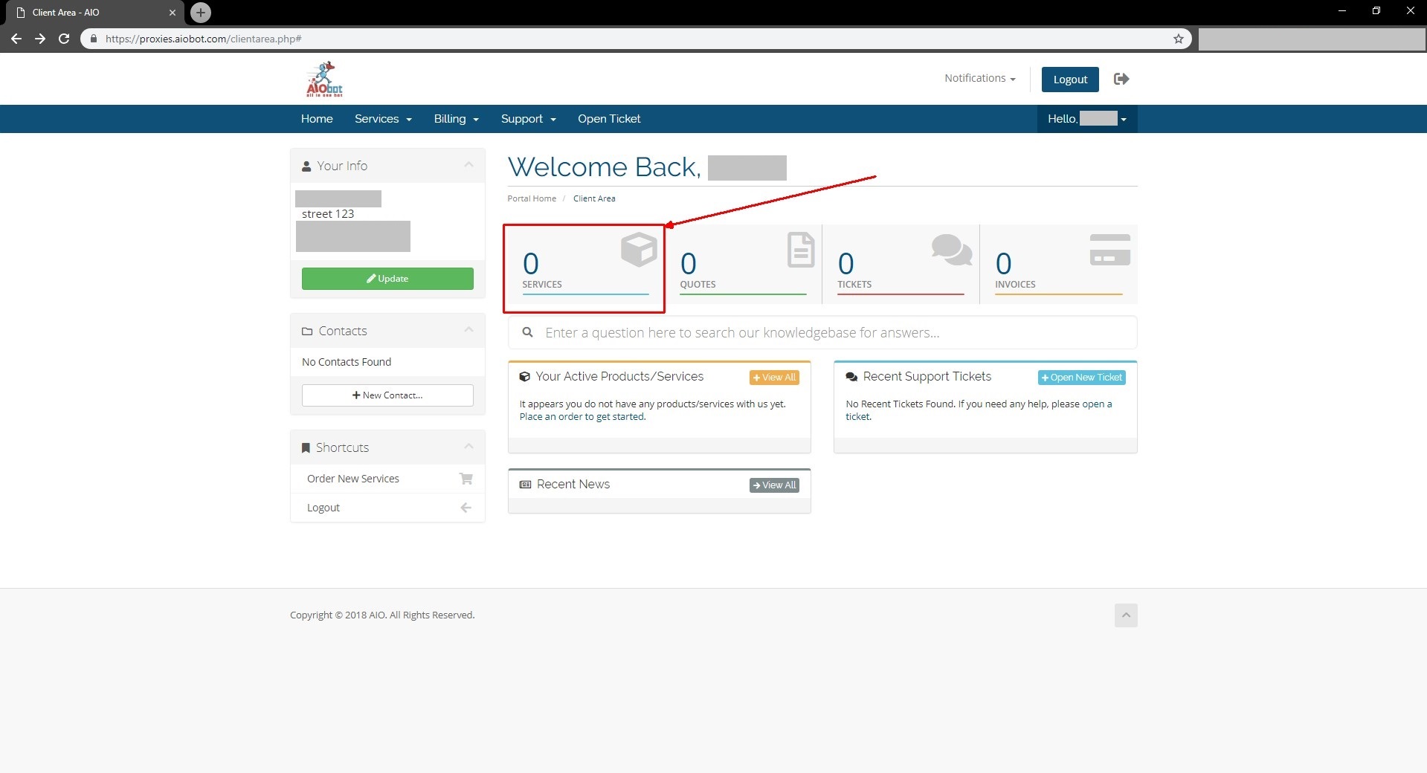Bookmark page with the star icon

tap(1178, 39)
